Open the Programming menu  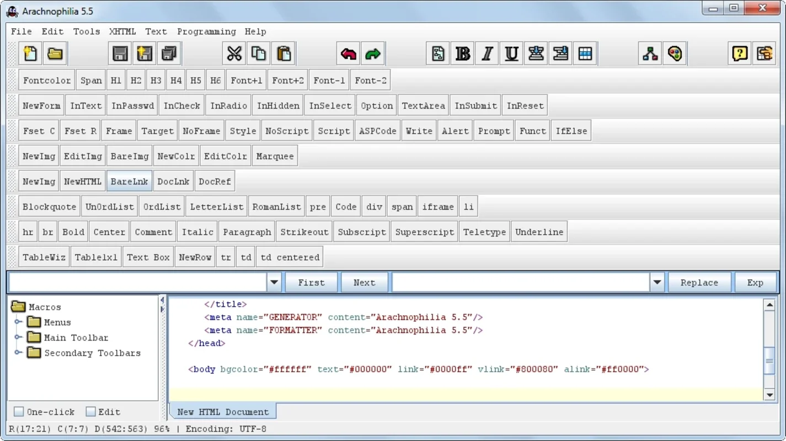pos(206,31)
